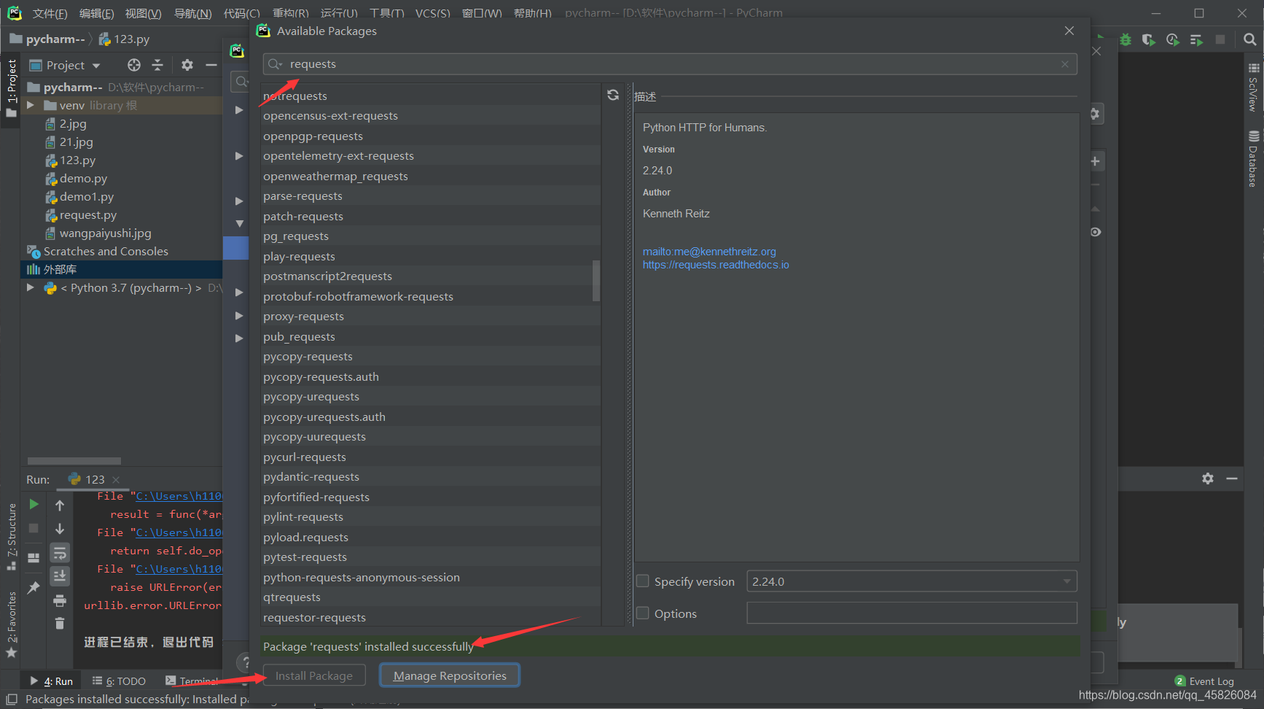The width and height of the screenshot is (1264, 709).
Task: Clear the requests search field
Action: pyautogui.click(x=1065, y=64)
